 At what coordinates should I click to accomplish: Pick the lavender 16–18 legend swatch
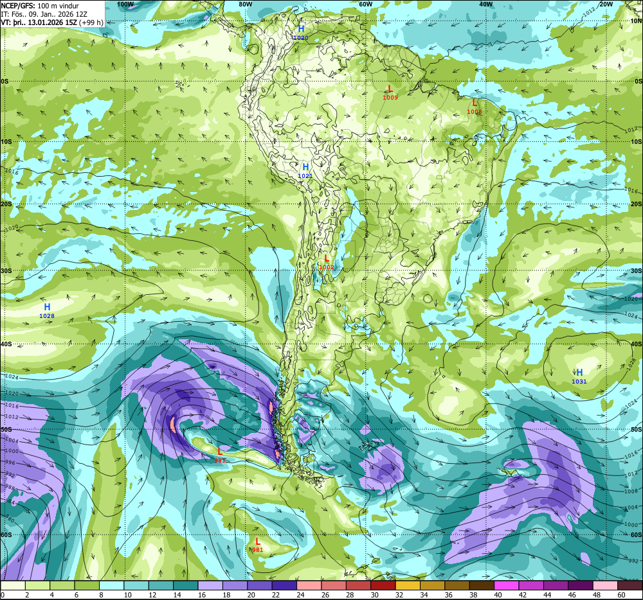(x=210, y=585)
